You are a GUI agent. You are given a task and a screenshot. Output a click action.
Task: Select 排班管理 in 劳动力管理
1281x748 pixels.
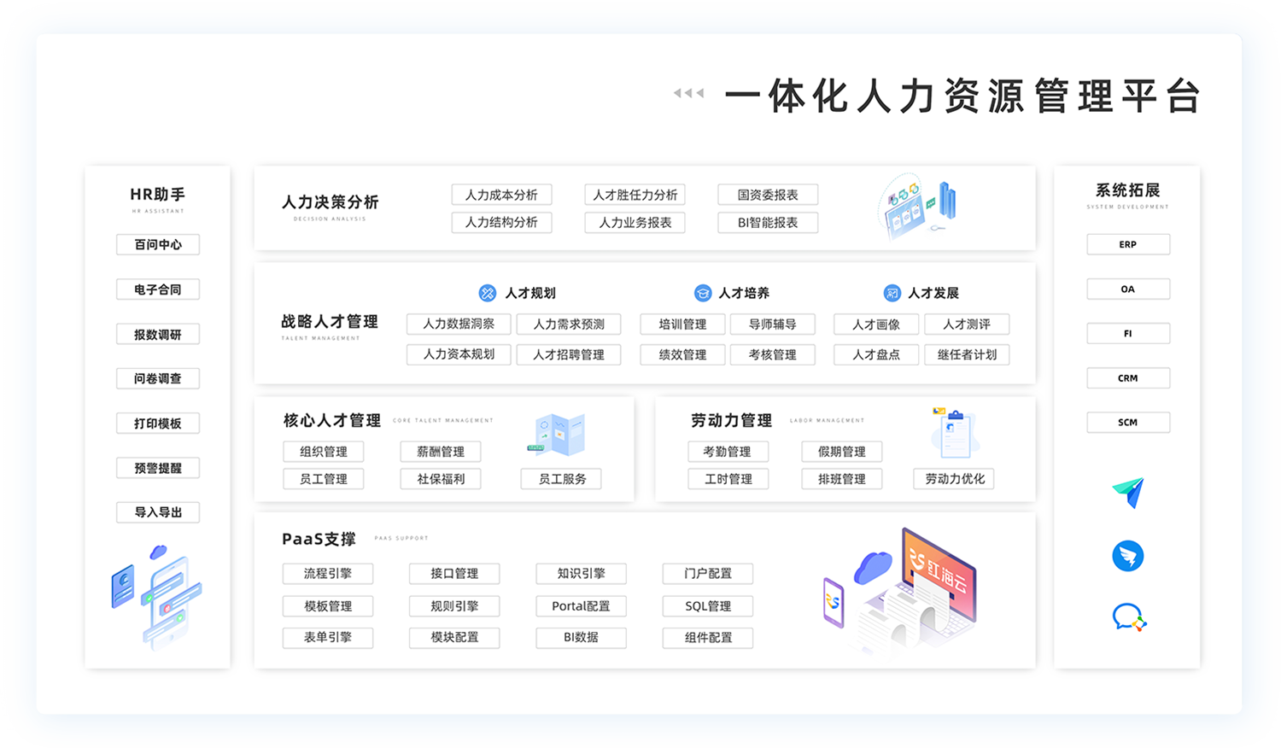[x=841, y=479]
